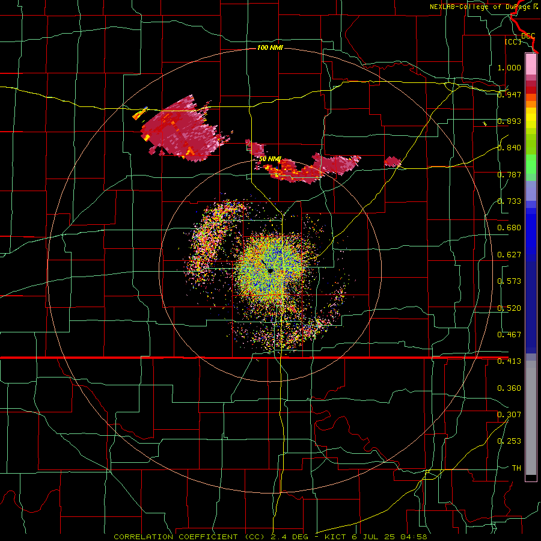Select the 0.680 scale value
Image resolution: width=541 pixels, height=541 pixels.
(509, 228)
